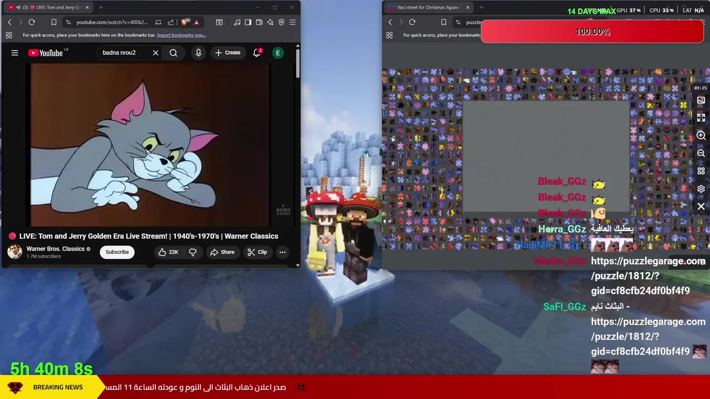Select the Vaci street for Christmas Jigsaw tab

pos(428,7)
